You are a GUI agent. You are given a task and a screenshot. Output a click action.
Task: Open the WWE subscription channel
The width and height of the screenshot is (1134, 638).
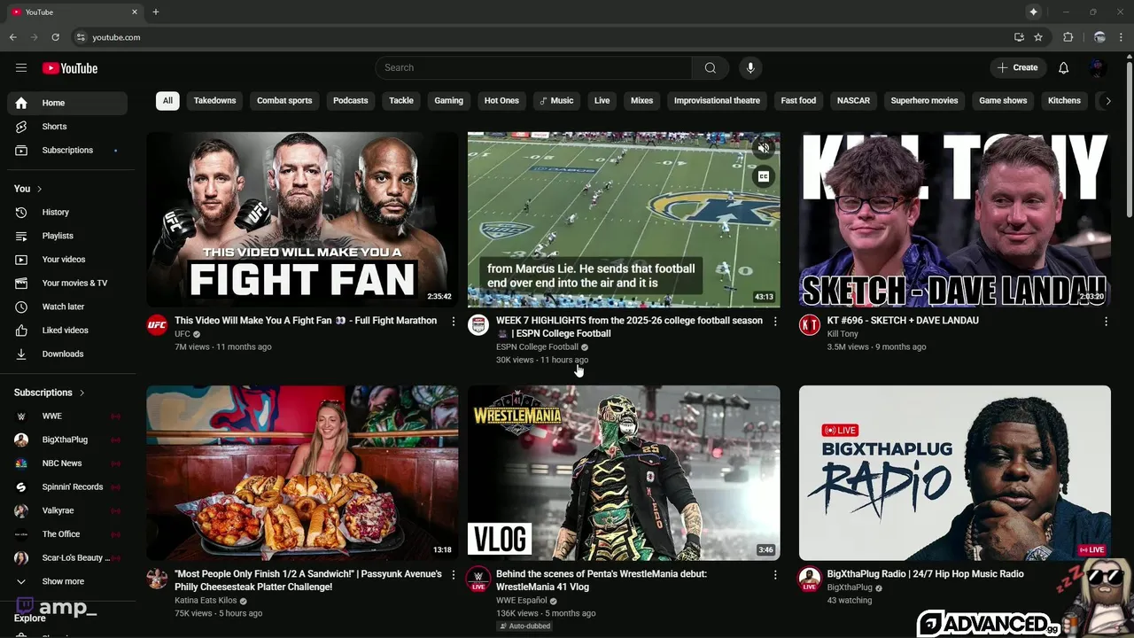(67, 416)
